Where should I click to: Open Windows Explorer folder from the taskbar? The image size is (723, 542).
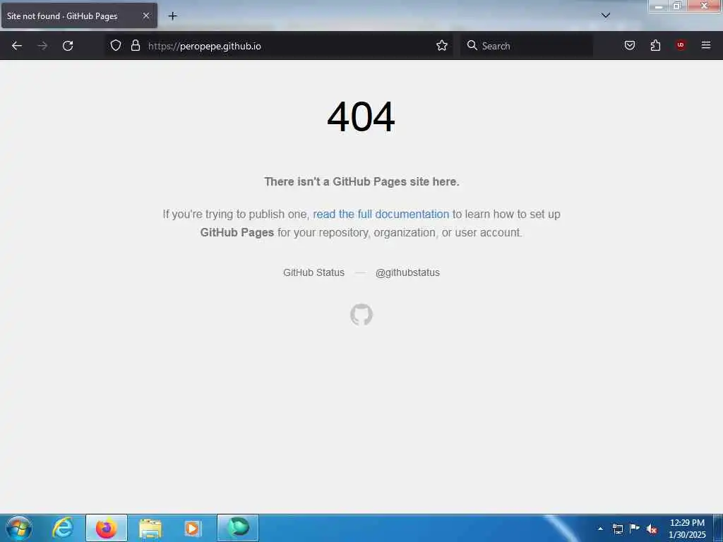point(150,529)
